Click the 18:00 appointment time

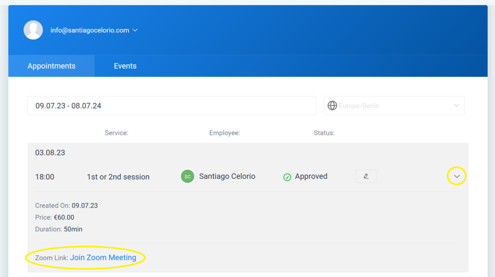pos(44,177)
